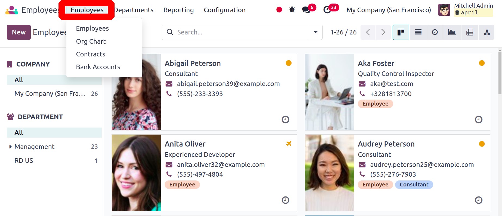Open the Reporting menu
Viewport: 502px width, 216px height.
click(x=178, y=10)
